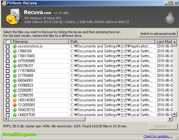Click the Piriform pear logo
This screenshot has width=179, height=140.
pyautogui.click(x=170, y=17)
